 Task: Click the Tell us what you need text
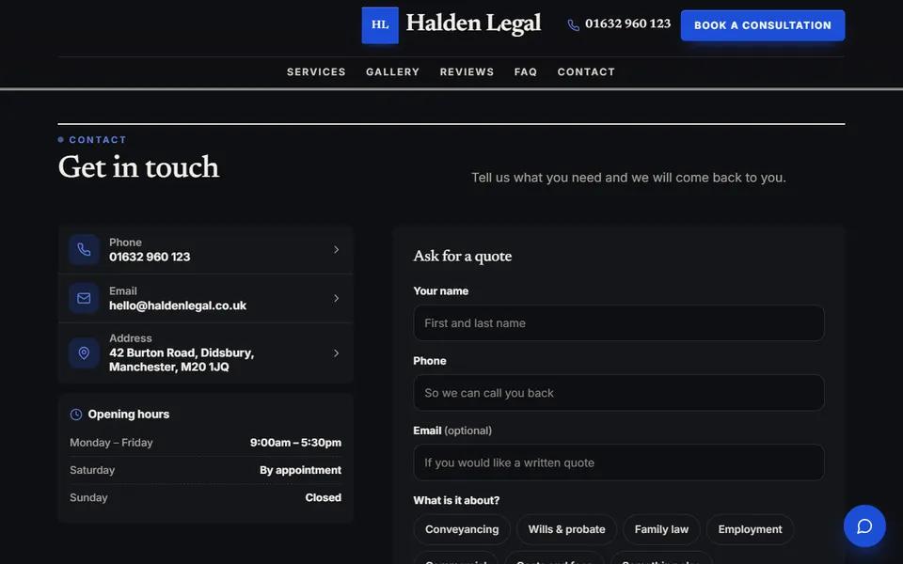tap(629, 178)
